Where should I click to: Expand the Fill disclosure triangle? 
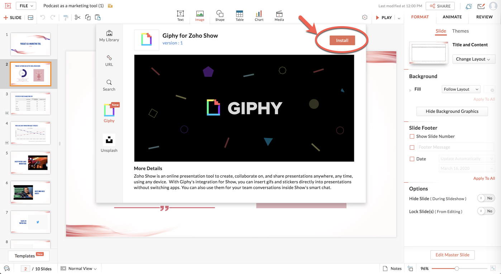coord(410,90)
